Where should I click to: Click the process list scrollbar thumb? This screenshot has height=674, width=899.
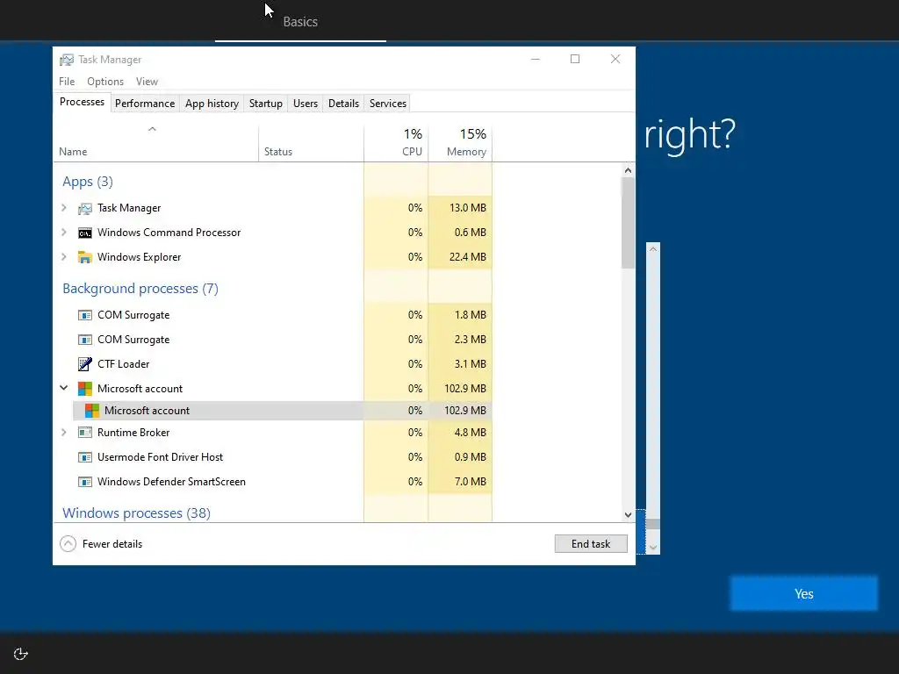[x=628, y=222]
